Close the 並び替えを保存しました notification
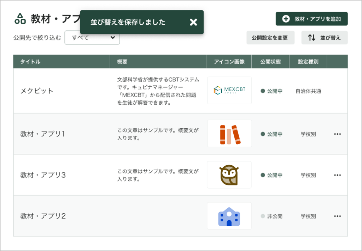Screen dimensions: 362x251 (x=193, y=22)
